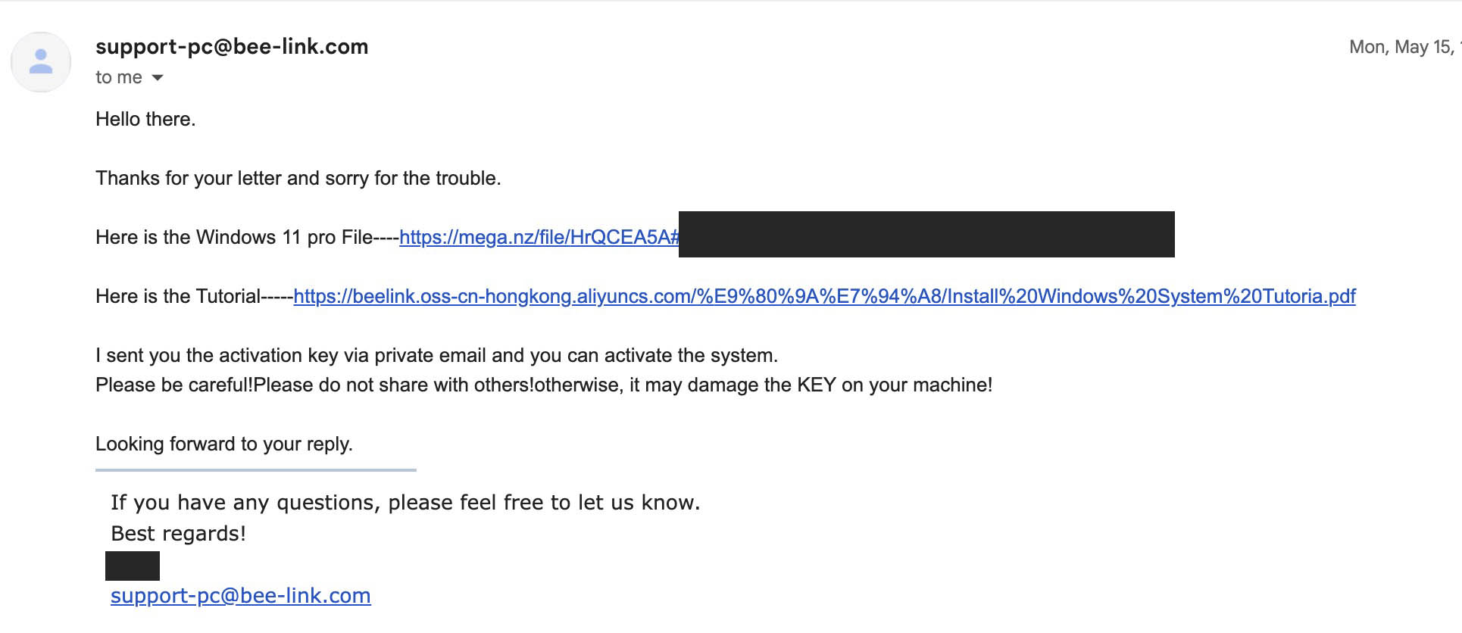
Task: Click the "Best regards!" signature text
Action: (x=178, y=534)
